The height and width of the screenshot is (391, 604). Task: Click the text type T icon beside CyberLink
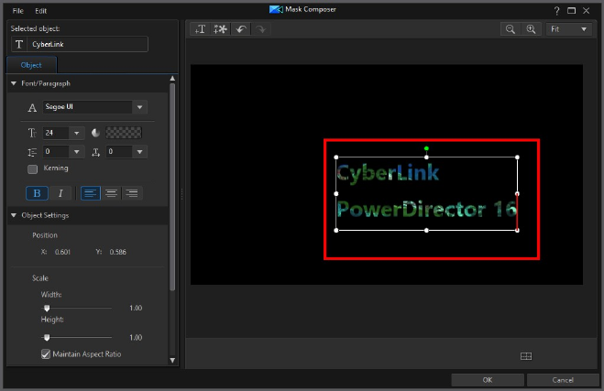pos(19,44)
